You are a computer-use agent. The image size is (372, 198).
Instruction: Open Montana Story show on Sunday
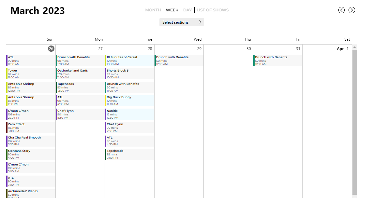(x=31, y=154)
